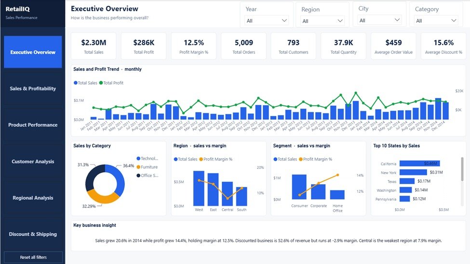Click the Key business insight text
470x264 pixels.
pos(269,240)
